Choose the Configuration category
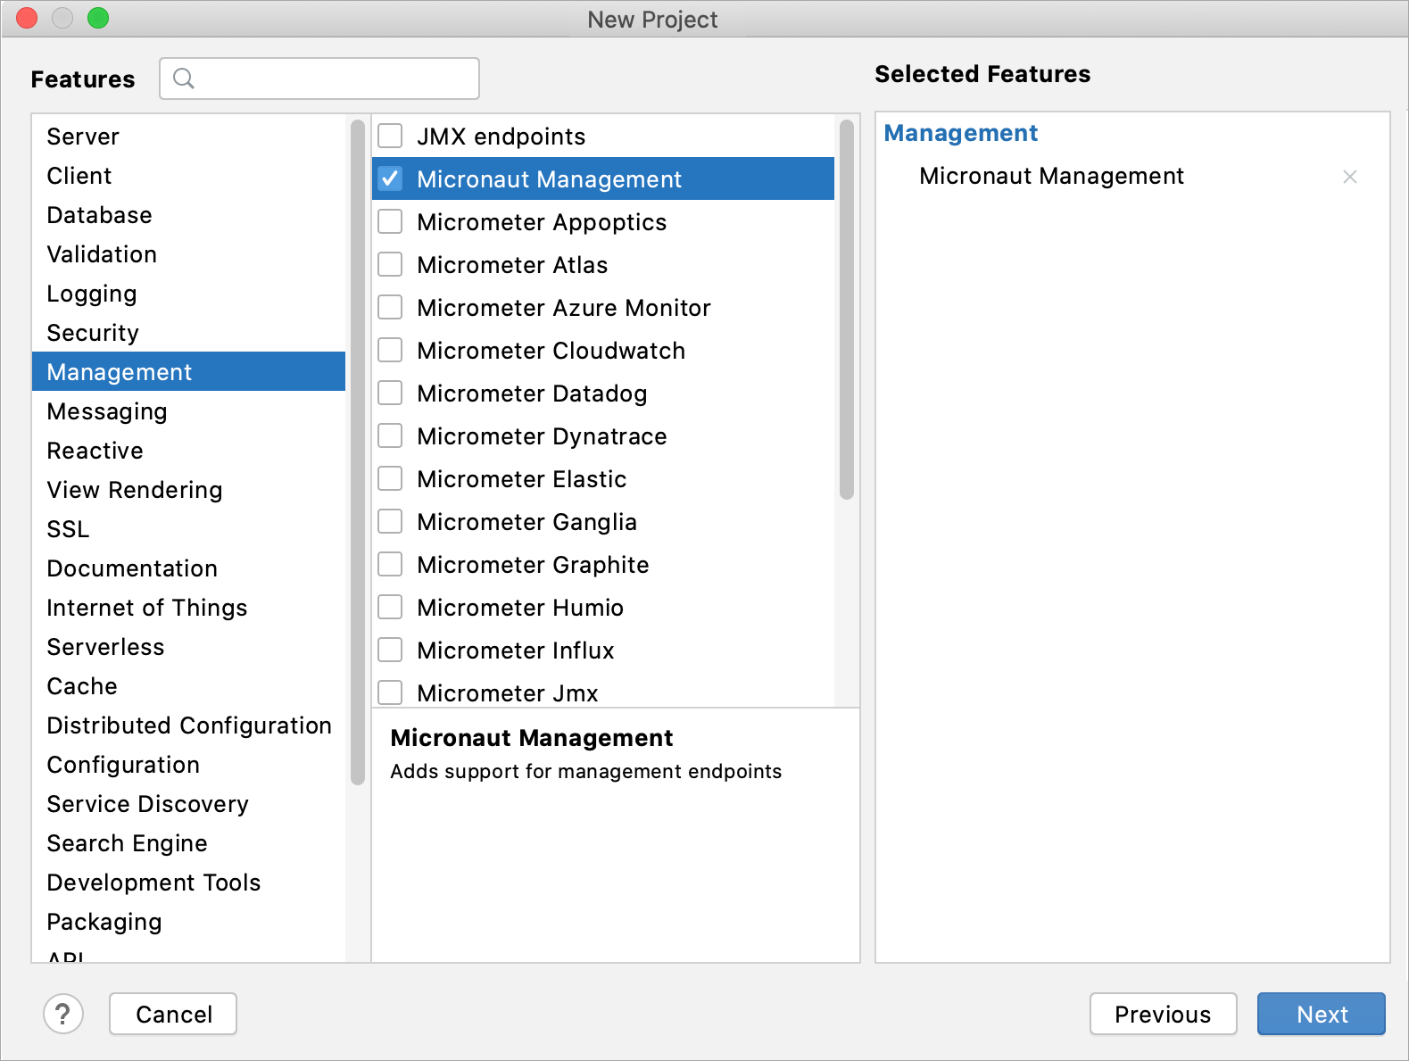The image size is (1409, 1061). click(x=188, y=765)
